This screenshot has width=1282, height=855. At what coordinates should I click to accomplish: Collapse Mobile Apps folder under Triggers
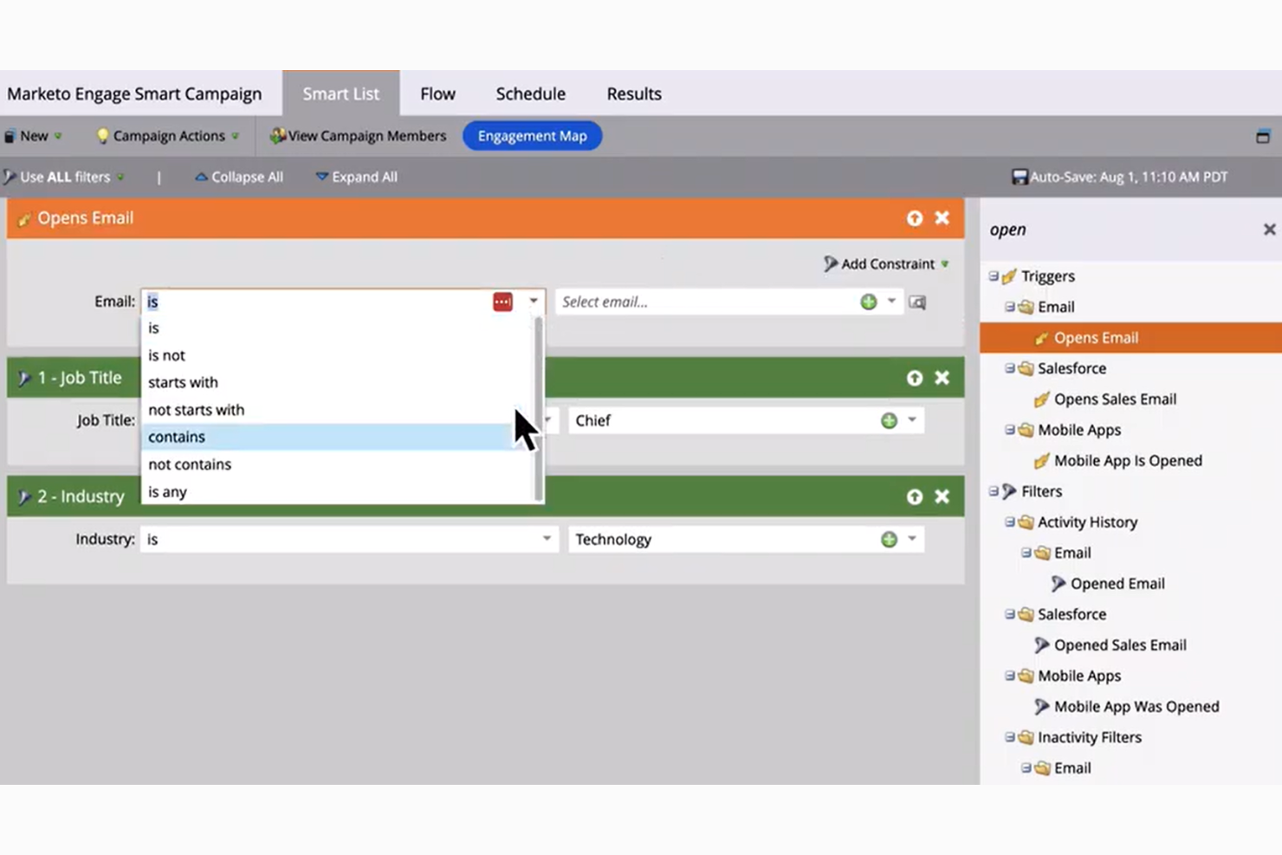click(1009, 430)
